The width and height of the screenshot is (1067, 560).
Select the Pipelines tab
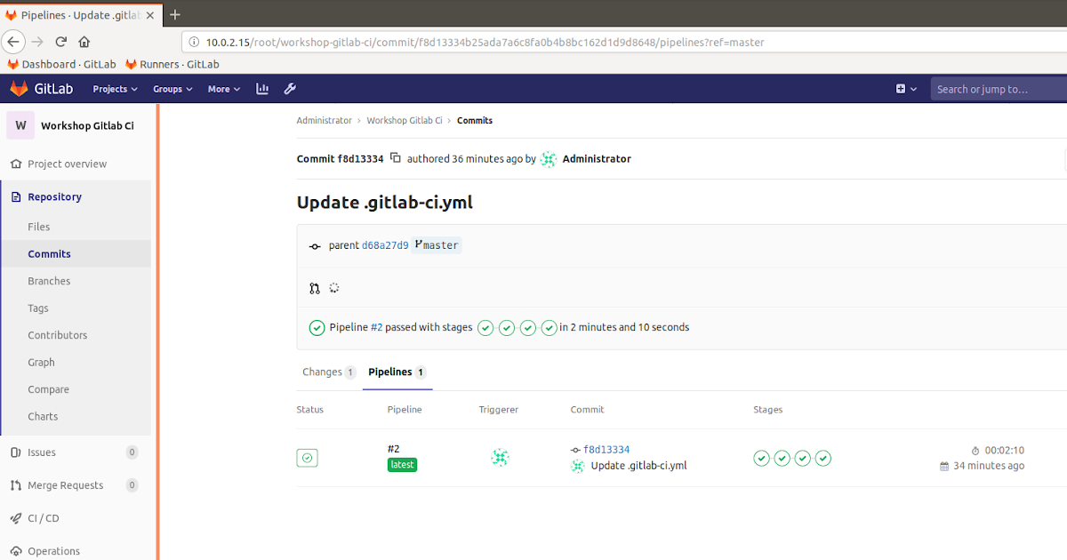[x=391, y=372]
